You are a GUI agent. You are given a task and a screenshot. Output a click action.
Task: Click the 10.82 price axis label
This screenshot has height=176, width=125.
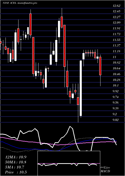click(x=116, y=63)
